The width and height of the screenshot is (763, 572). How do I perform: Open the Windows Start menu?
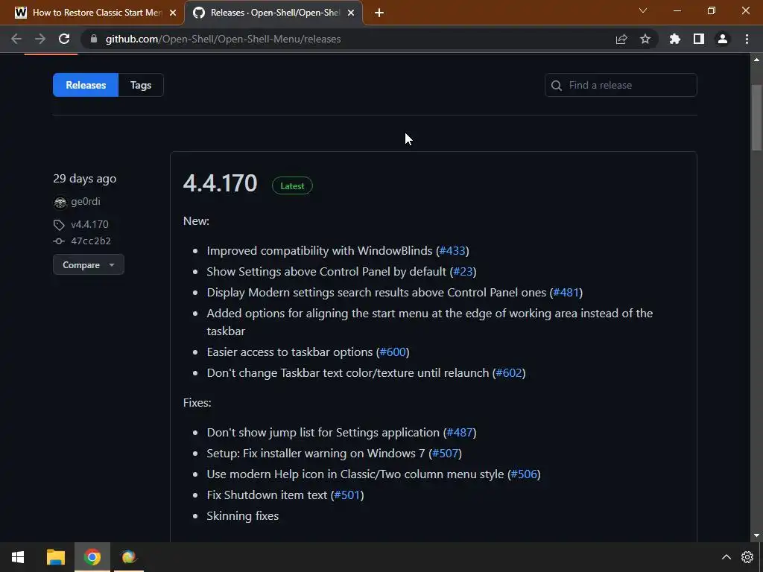pos(18,557)
